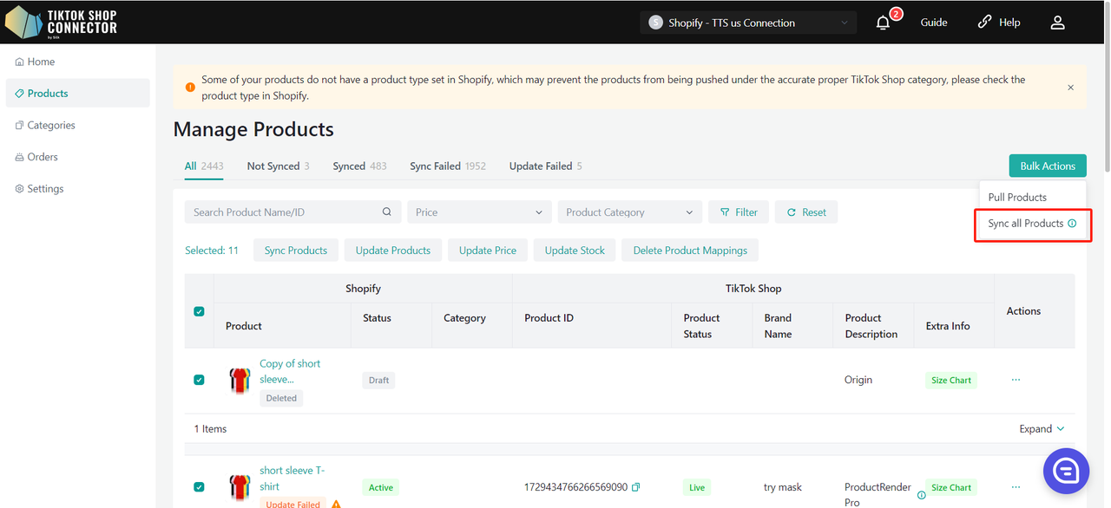The image size is (1111, 508).
Task: Open the Price dropdown
Action: pos(479,212)
